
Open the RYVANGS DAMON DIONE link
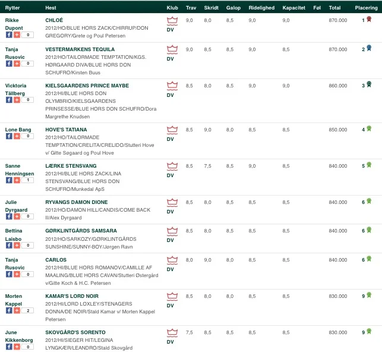pyautogui.click(x=77, y=202)
